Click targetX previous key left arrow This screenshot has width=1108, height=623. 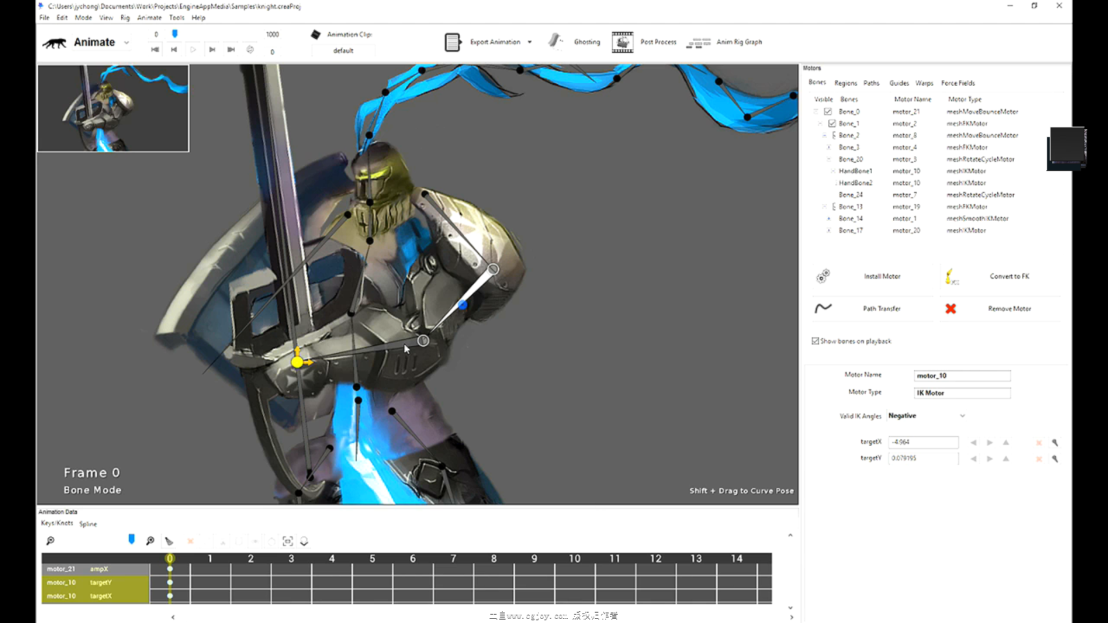[974, 442]
